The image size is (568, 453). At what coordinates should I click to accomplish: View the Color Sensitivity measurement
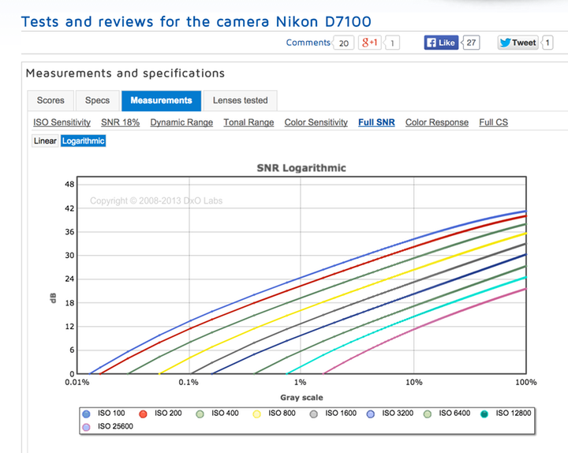click(x=316, y=122)
